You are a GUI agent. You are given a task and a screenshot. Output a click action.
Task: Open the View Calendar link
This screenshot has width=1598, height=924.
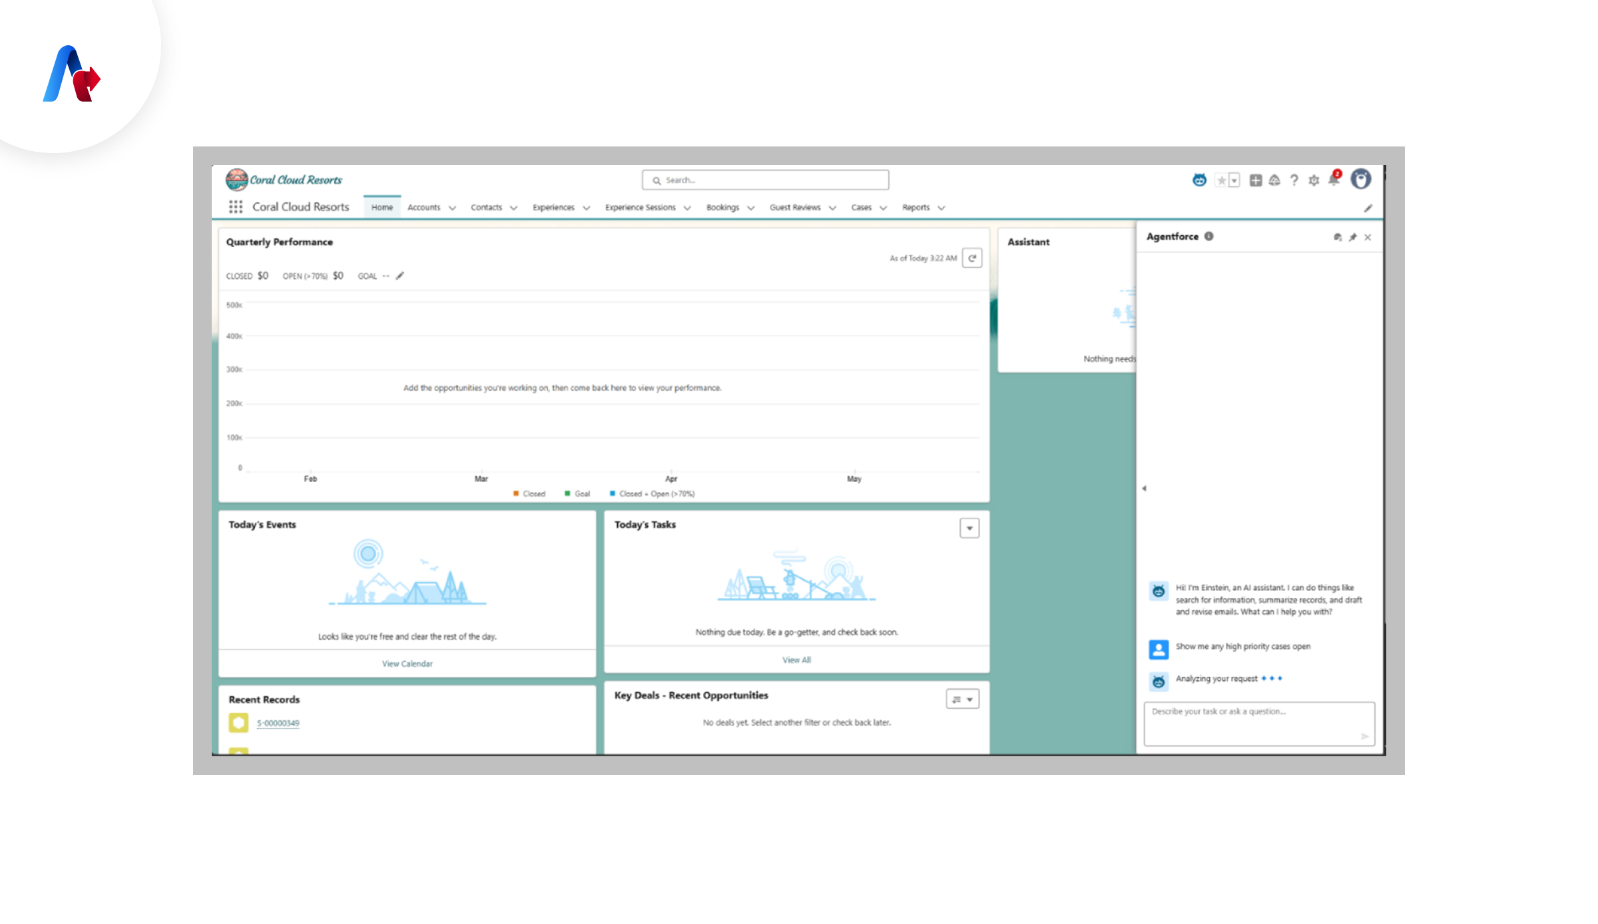pyautogui.click(x=407, y=664)
